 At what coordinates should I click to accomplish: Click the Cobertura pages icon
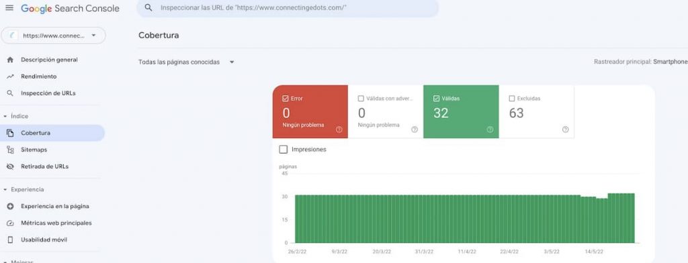coord(10,133)
